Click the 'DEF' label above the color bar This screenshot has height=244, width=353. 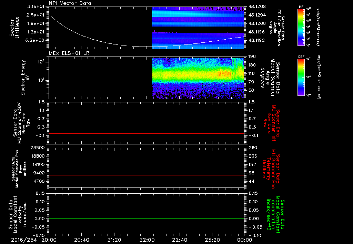(x=301, y=57)
